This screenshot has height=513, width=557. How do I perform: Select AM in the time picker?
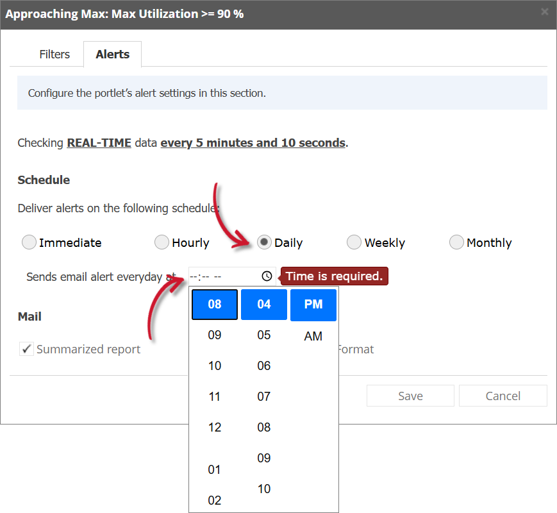tap(313, 335)
